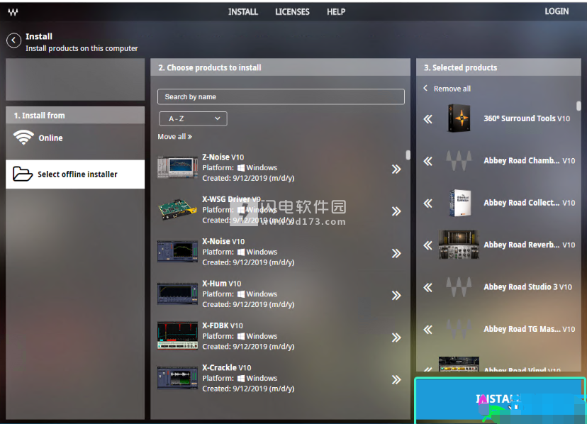This screenshot has height=424, width=587.
Task: Click Remove all in Selected products
Action: [447, 89]
